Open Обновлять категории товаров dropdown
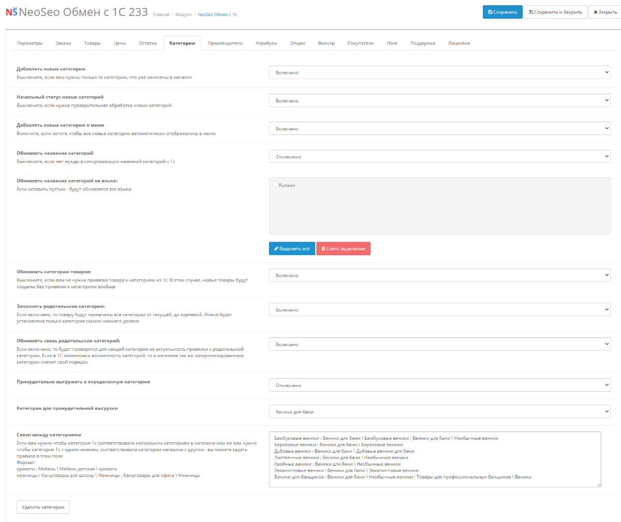Viewport: 621px width, 522px height. (x=439, y=275)
